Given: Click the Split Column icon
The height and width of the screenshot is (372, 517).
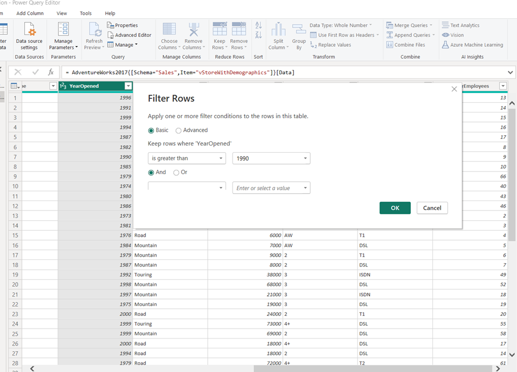Looking at the screenshot, I should click(278, 36).
